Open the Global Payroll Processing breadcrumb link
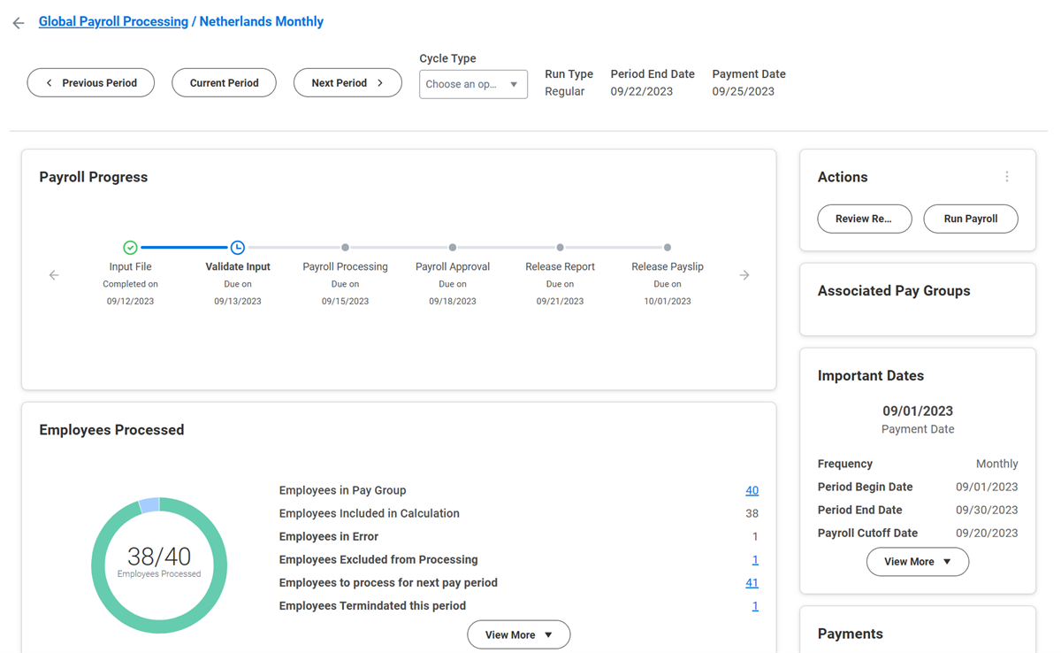This screenshot has height=653, width=1061. [113, 21]
